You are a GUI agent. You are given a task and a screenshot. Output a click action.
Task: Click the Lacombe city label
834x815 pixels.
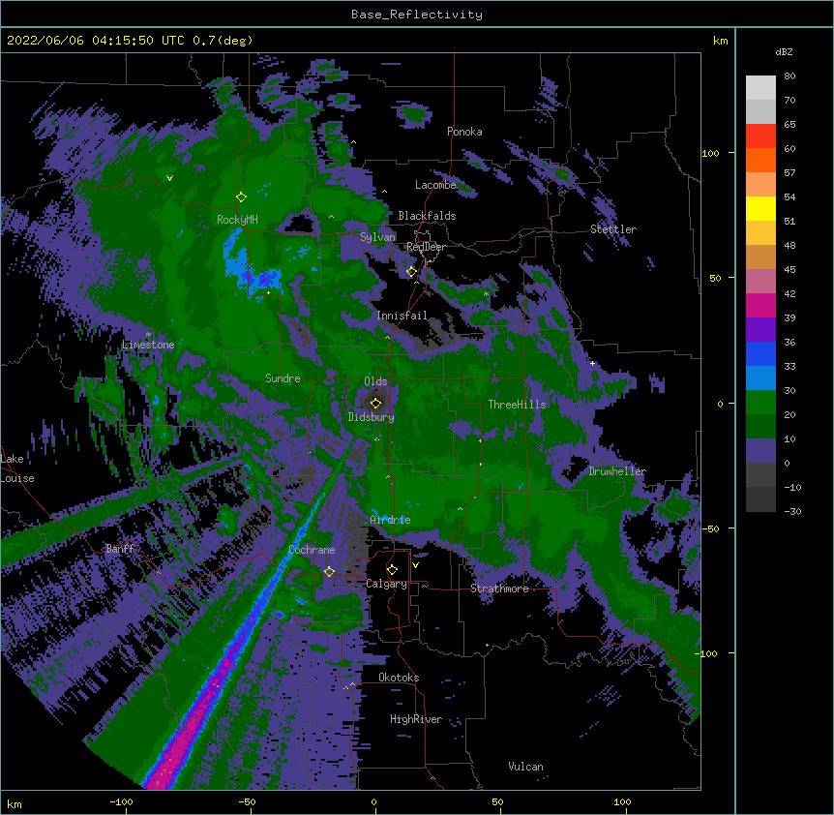click(435, 185)
